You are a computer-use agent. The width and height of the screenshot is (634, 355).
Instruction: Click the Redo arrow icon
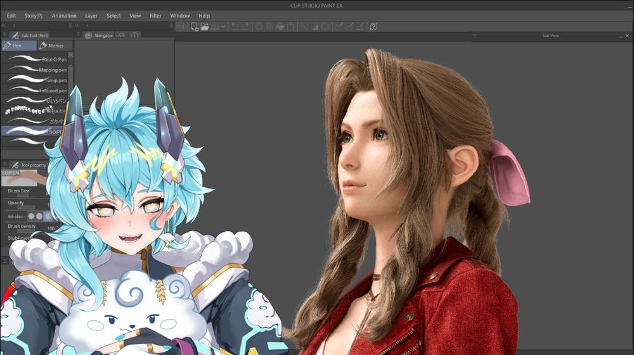[245, 27]
